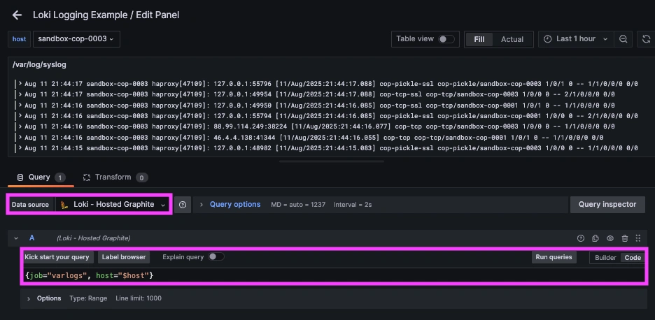Image resolution: width=655 pixels, height=320 pixels.
Task: Click the host variable label
Action: point(19,39)
